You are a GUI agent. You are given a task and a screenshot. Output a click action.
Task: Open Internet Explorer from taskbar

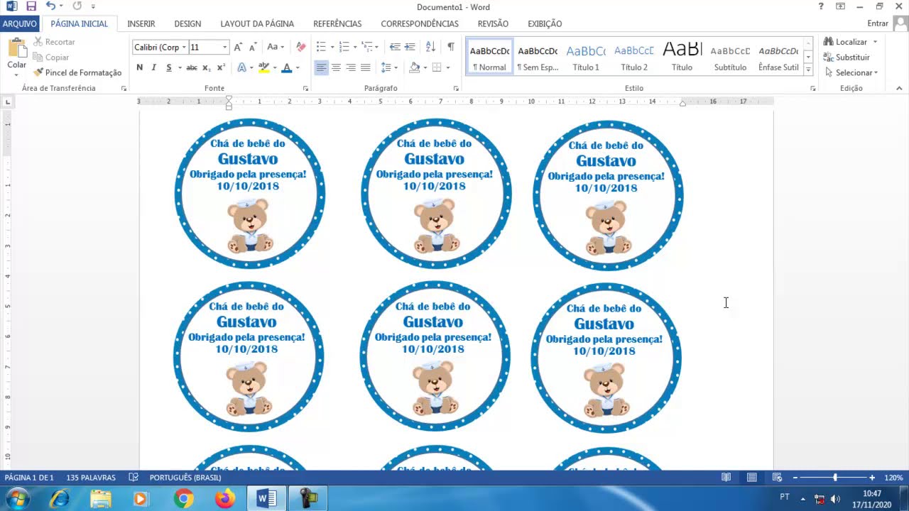pyautogui.click(x=60, y=499)
